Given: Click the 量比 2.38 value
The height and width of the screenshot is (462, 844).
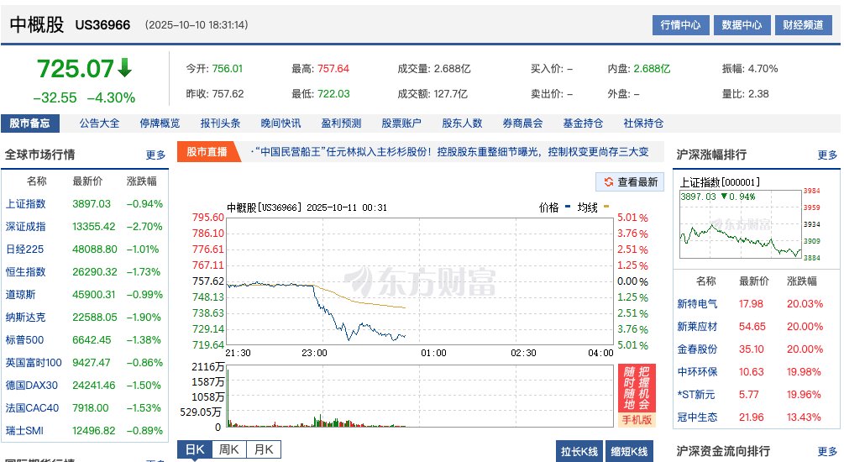Looking at the screenshot, I should click(758, 94).
